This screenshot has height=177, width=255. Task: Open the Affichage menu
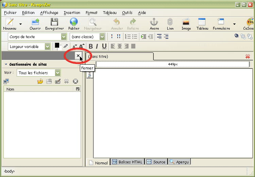[49, 13]
